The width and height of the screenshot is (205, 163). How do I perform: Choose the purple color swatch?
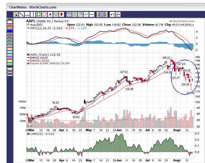[10, 37]
